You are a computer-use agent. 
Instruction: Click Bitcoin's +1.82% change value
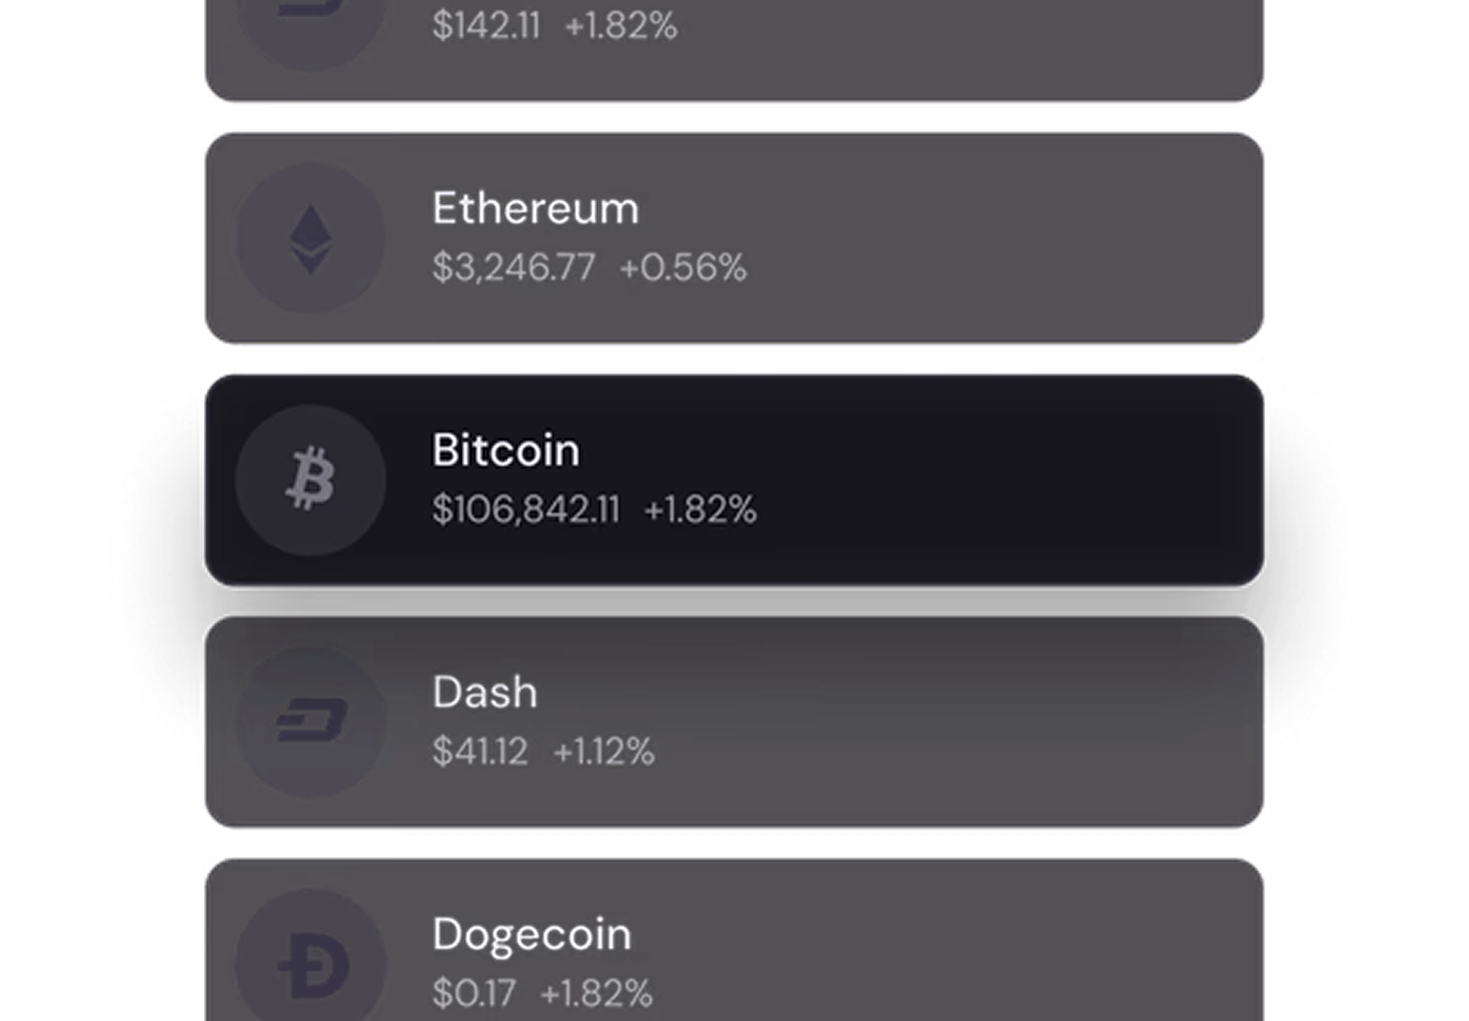[699, 510]
